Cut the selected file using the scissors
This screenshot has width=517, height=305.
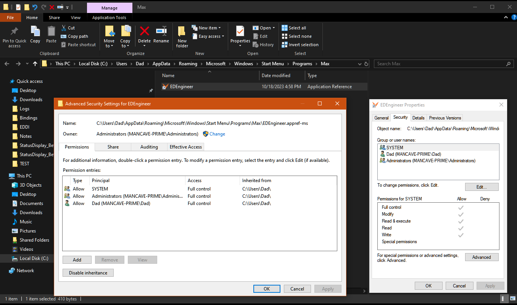click(68, 28)
